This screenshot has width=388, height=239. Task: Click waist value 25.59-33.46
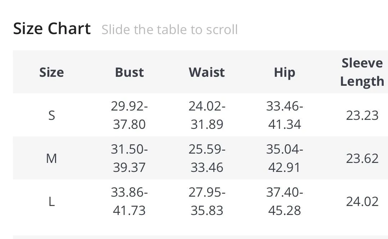pyautogui.click(x=207, y=158)
